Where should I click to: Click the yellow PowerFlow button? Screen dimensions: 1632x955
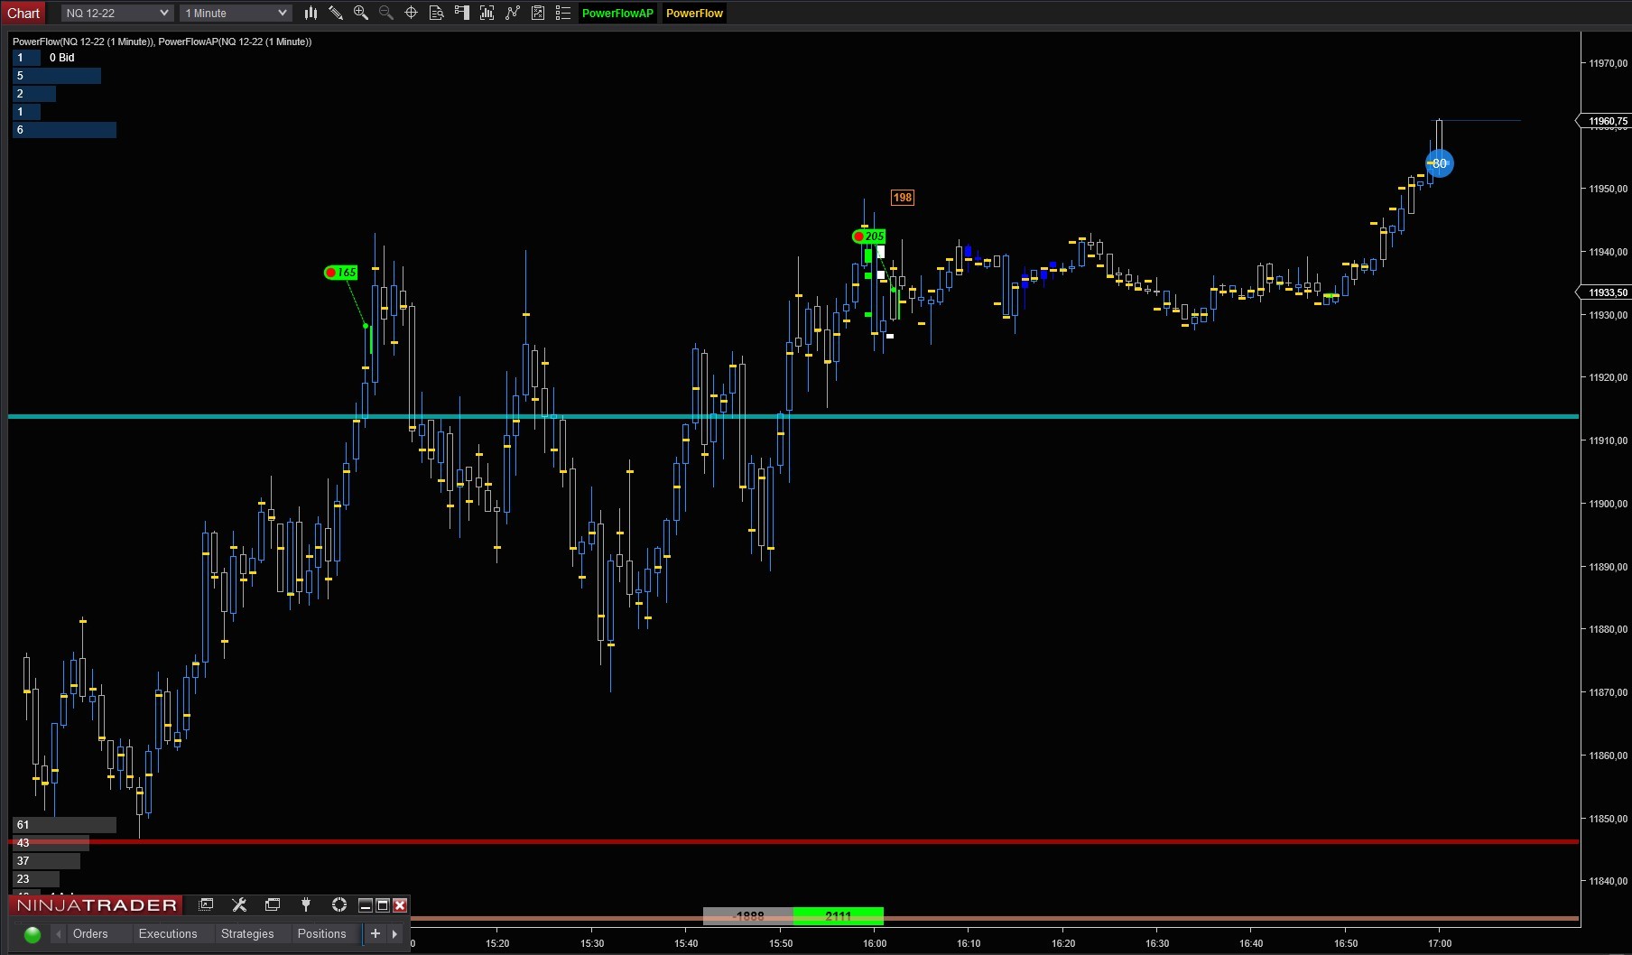(694, 13)
